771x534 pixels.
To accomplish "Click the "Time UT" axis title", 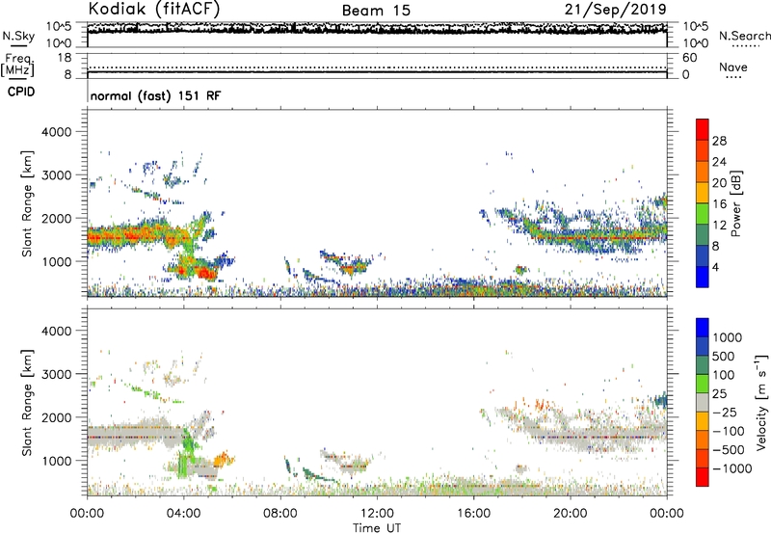I will click(x=377, y=528).
